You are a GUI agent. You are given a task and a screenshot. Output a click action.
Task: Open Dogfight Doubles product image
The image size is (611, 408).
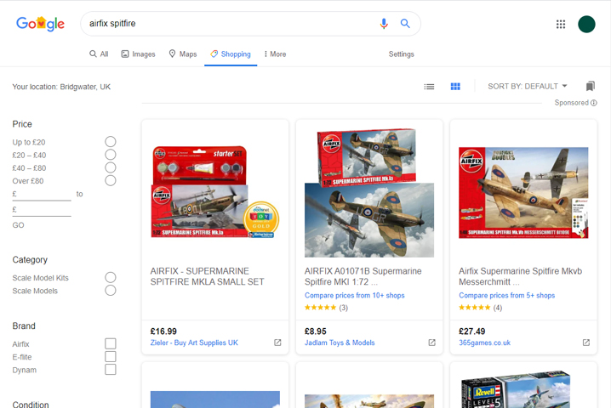coord(523,193)
